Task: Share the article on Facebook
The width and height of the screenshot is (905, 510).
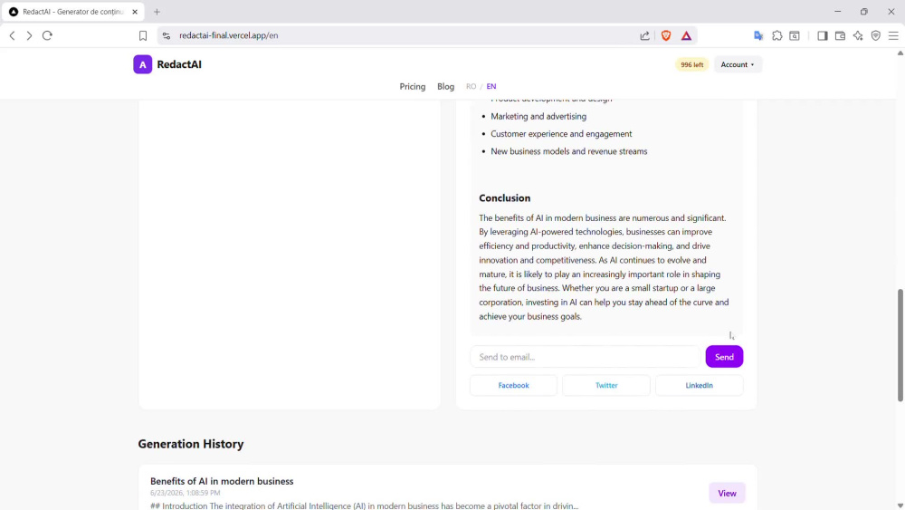Action: click(513, 385)
